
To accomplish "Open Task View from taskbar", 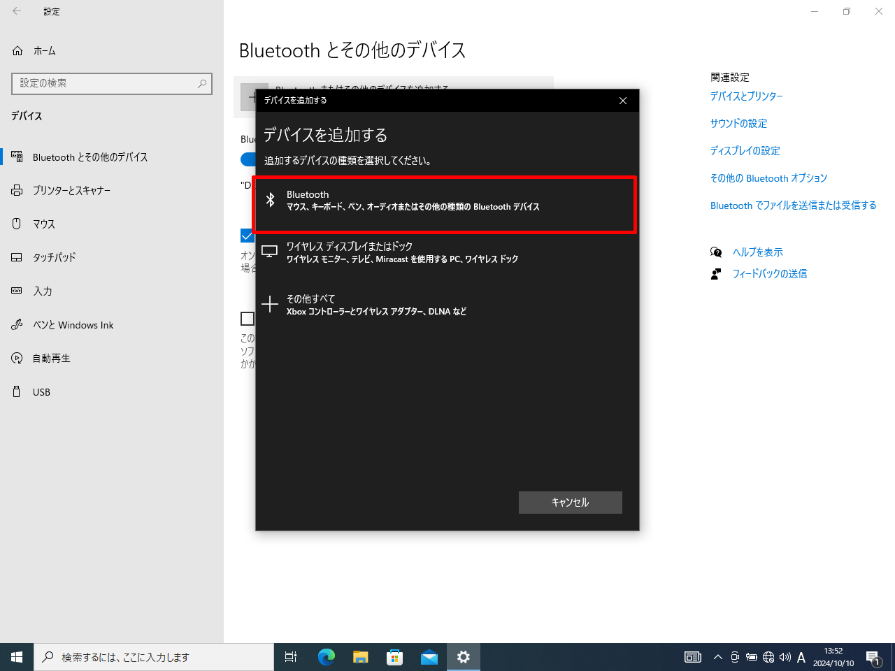I will click(x=291, y=657).
